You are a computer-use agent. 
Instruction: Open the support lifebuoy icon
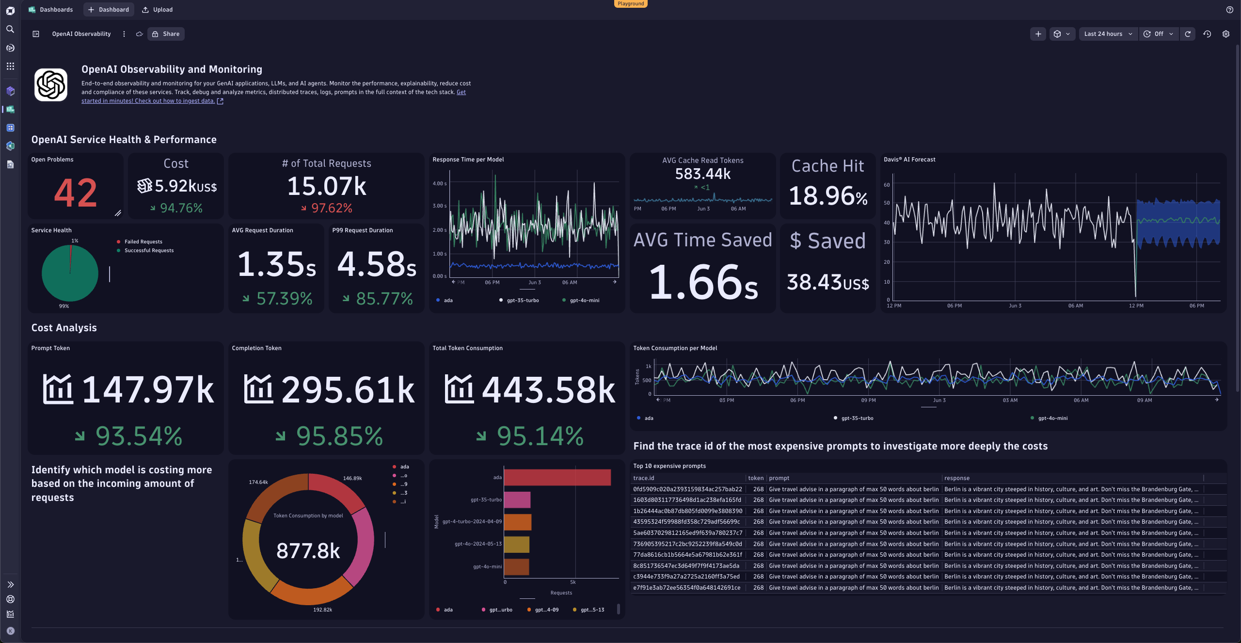tap(10, 599)
